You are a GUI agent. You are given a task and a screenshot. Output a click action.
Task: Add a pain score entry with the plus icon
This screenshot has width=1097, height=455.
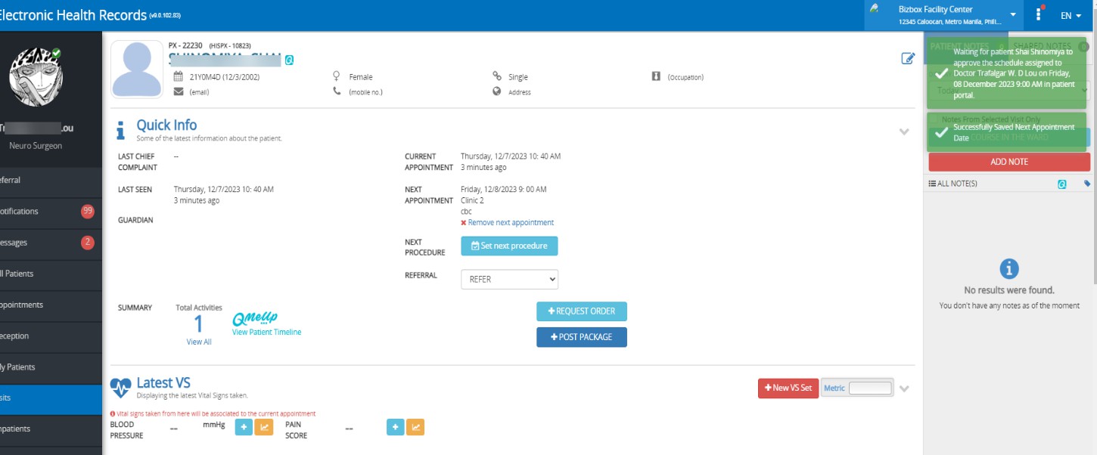coord(395,426)
